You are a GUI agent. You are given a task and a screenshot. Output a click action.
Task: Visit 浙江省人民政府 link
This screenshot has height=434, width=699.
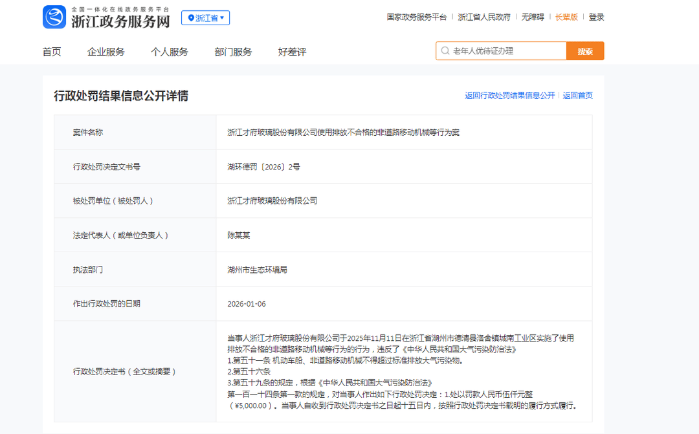484,17
